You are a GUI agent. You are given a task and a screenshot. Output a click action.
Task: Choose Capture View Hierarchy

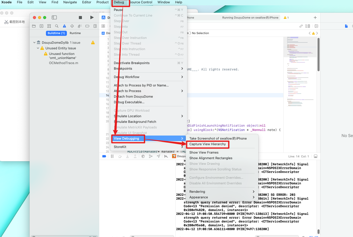point(222,144)
